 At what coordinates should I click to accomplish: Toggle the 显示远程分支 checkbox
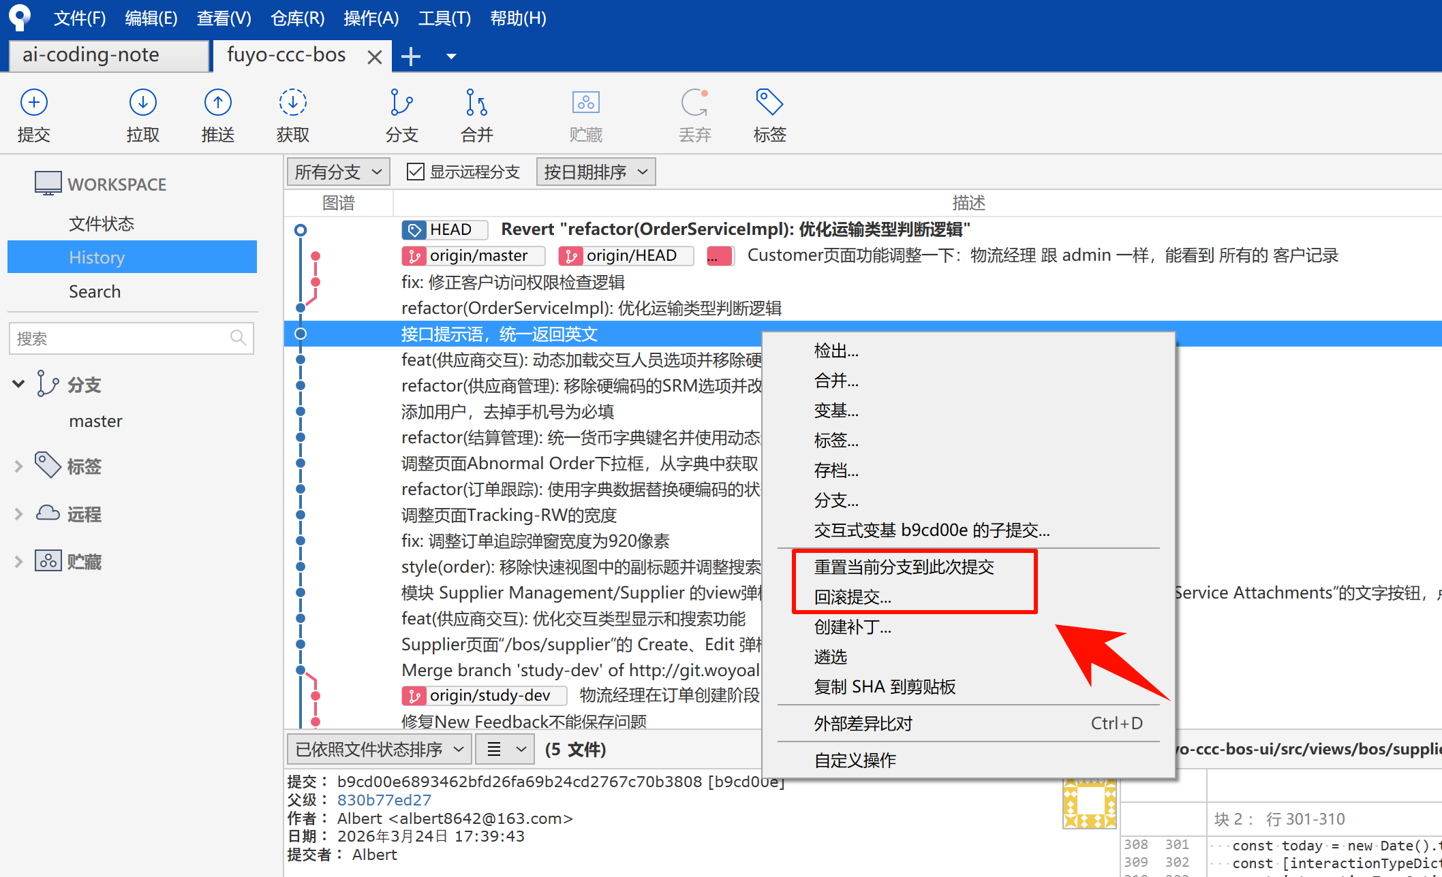tap(415, 172)
